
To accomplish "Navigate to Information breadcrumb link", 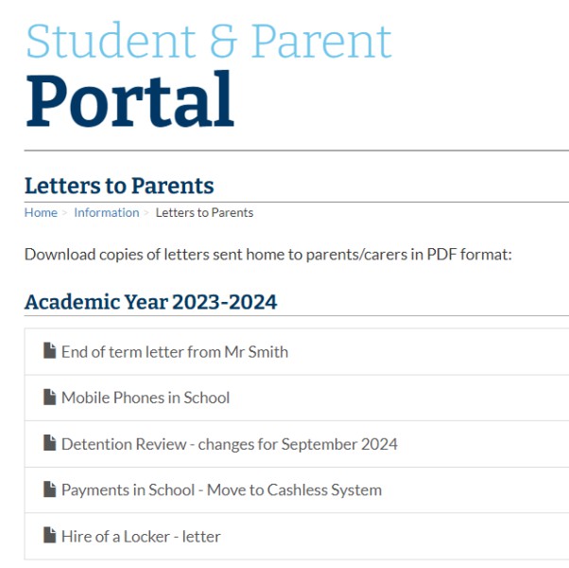I will [106, 213].
